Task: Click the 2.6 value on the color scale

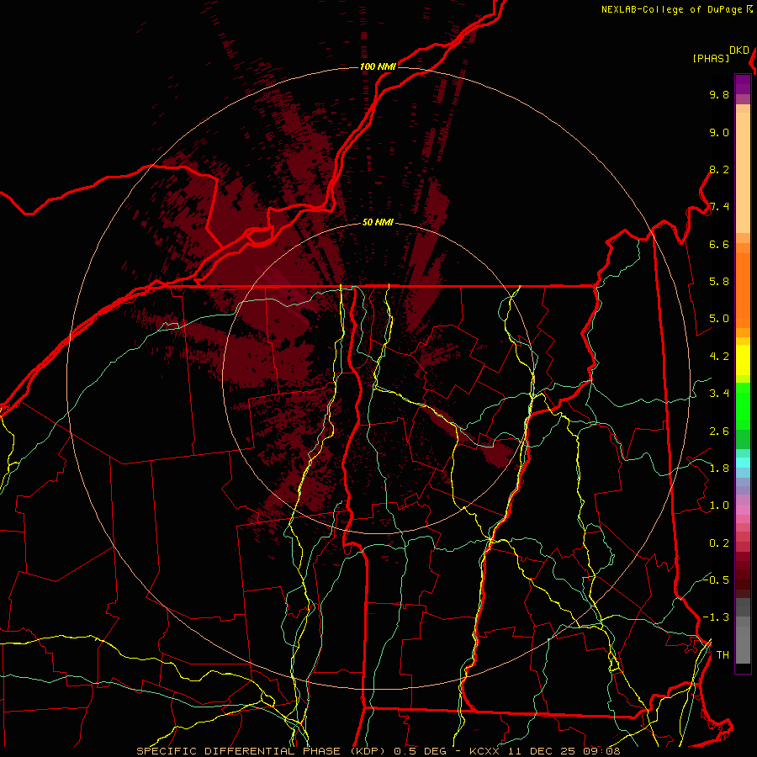Action: coord(719,431)
